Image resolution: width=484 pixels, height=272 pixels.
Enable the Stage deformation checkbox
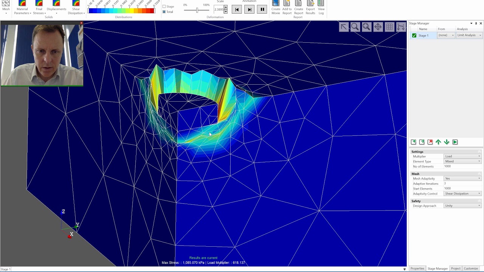[x=164, y=6]
